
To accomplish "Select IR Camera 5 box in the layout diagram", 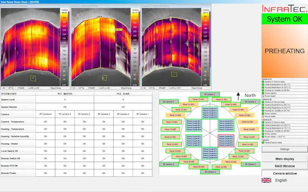I will 168,164.
